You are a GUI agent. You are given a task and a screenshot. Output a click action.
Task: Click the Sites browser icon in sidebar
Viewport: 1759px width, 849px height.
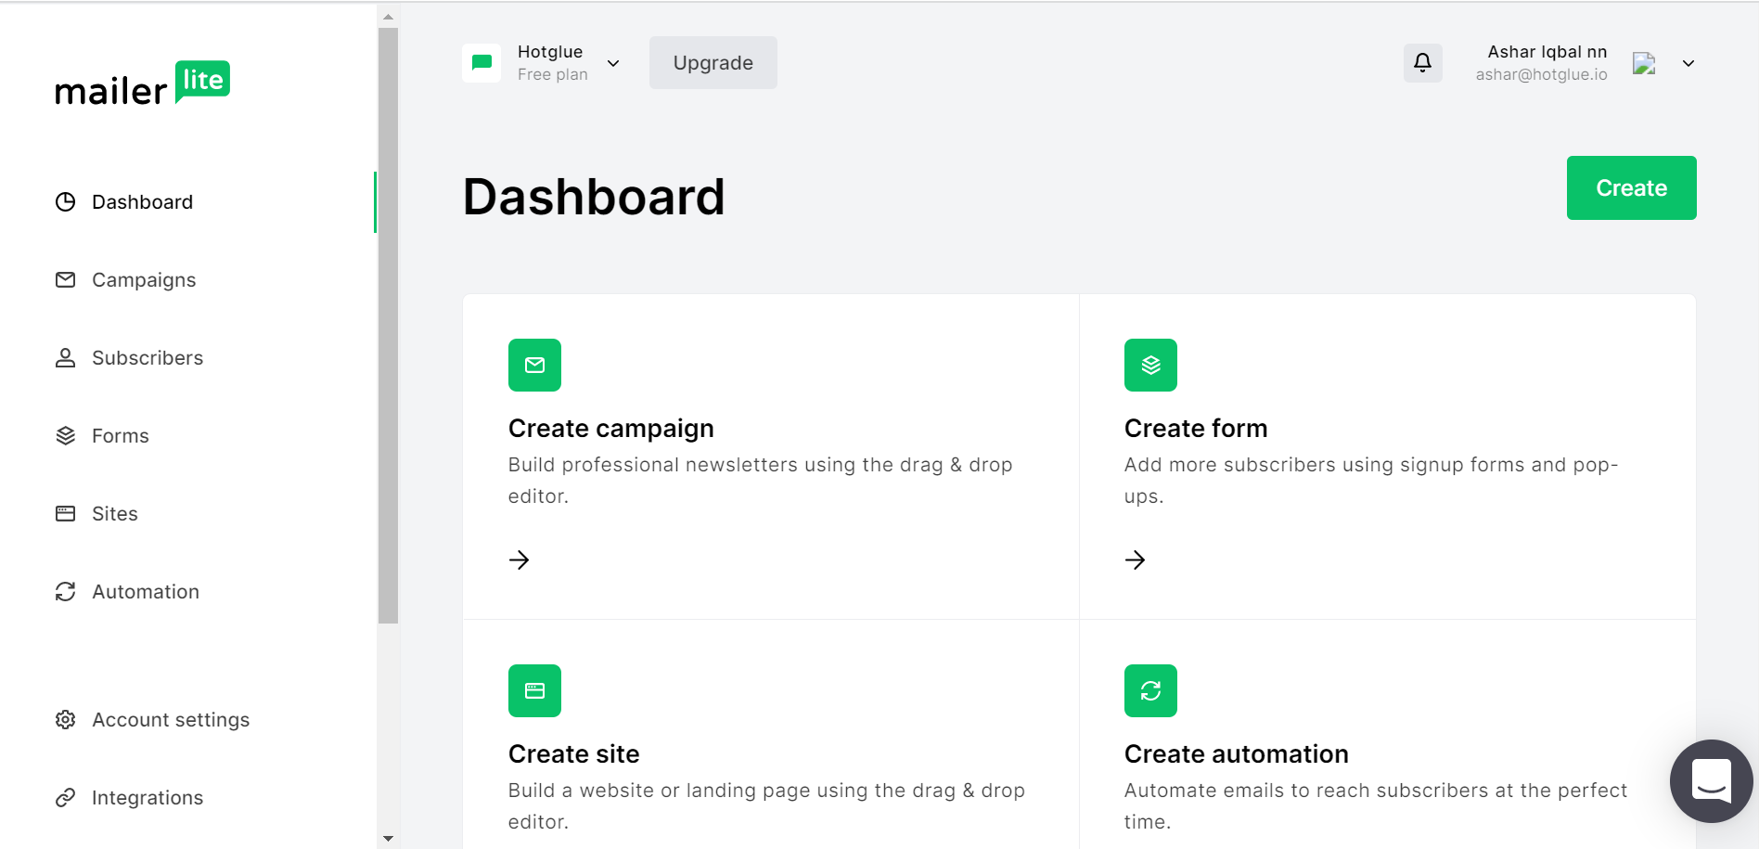pos(65,513)
